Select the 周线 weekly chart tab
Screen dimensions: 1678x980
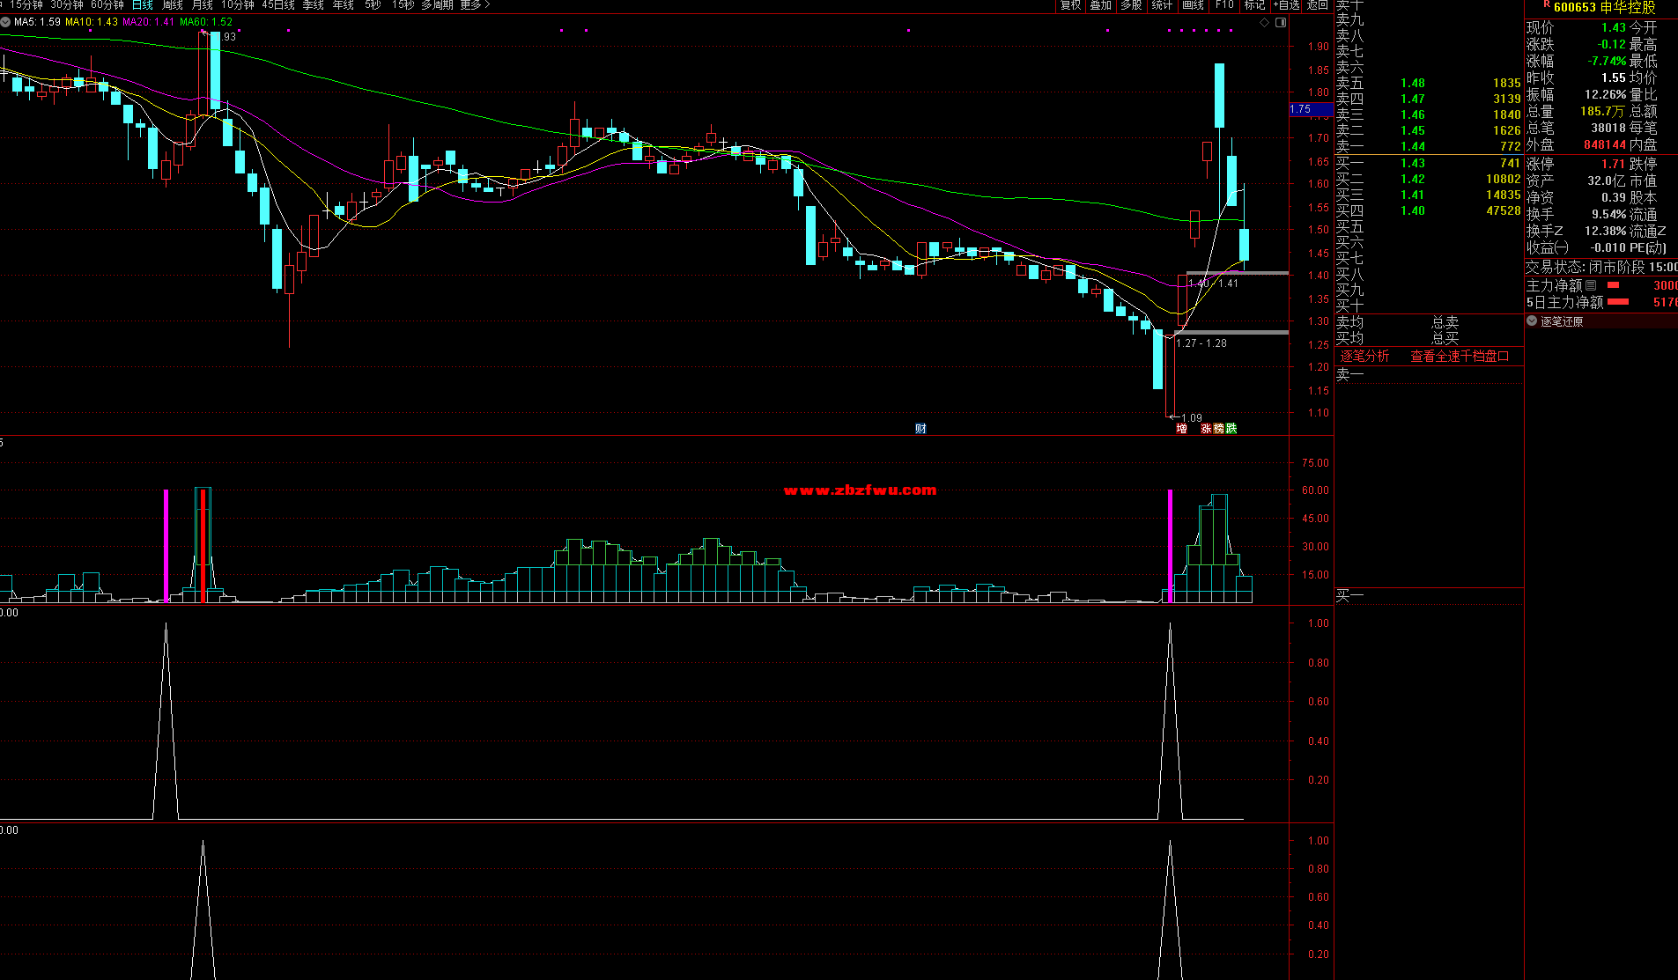pos(173,5)
